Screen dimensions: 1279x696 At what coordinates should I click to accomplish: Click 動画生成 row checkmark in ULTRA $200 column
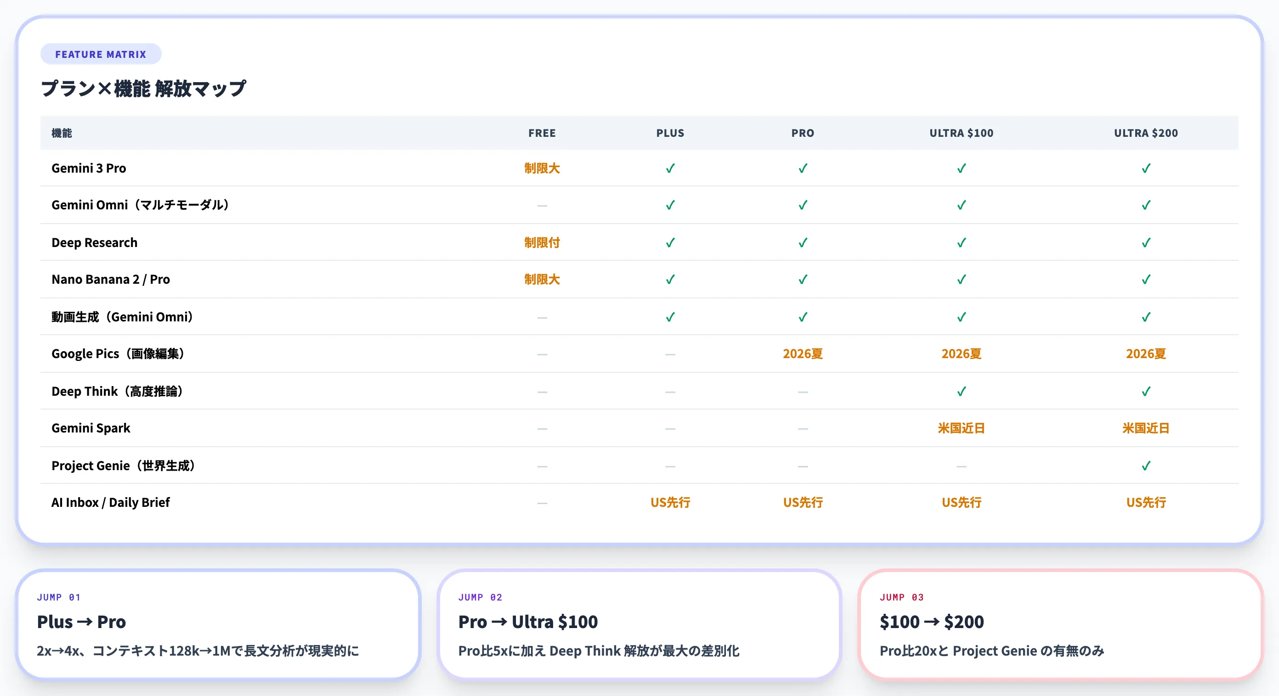pos(1146,317)
